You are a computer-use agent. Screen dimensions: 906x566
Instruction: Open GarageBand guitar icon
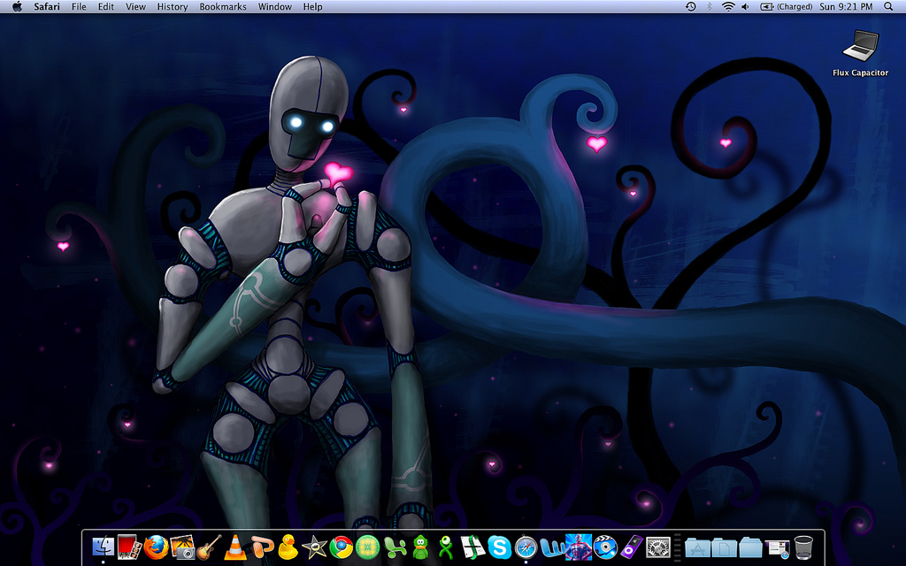[x=209, y=547]
